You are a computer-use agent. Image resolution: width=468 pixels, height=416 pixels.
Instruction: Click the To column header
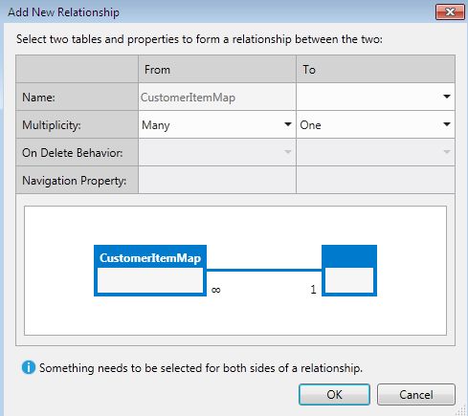tap(375, 69)
